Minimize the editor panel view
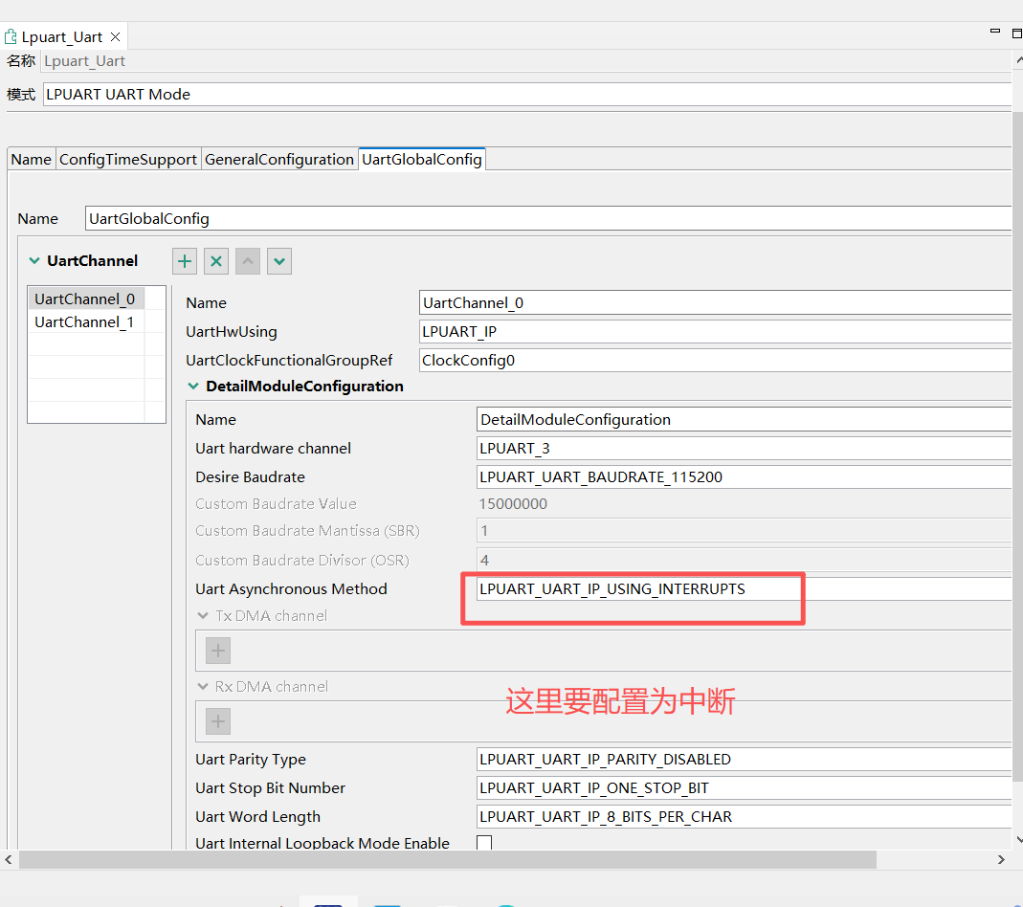1023x907 pixels. coord(995,32)
